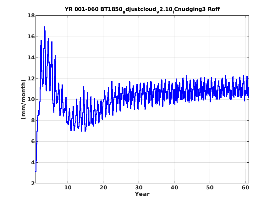The height and width of the screenshot is (206, 275).
Task: Click the y-axis tick label 2
Action: (x=33, y=183)
